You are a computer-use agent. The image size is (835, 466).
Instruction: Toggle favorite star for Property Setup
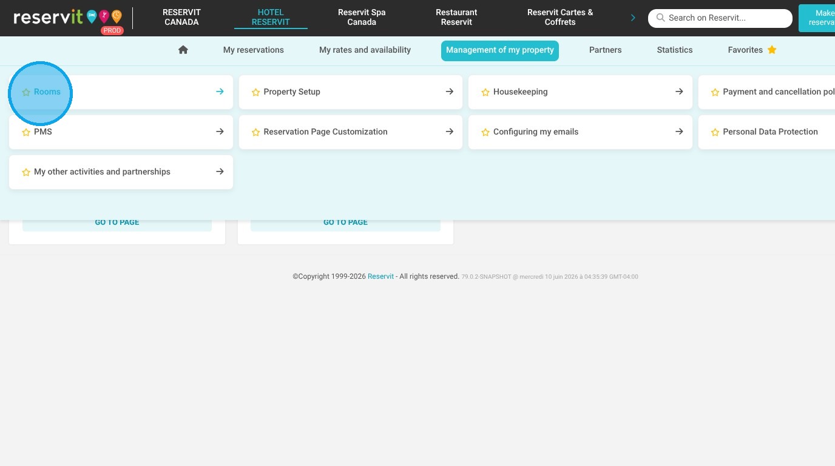pyautogui.click(x=255, y=92)
